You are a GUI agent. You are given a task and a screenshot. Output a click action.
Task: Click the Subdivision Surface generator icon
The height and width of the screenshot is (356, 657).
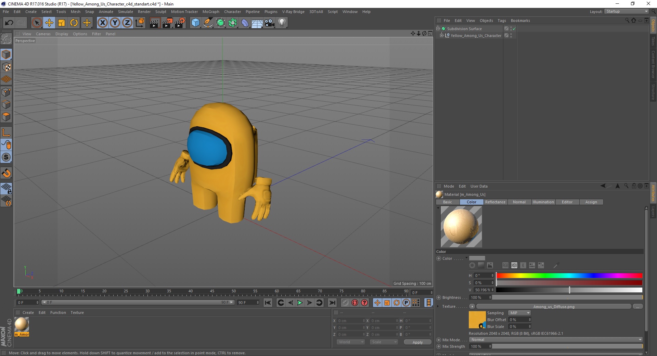click(x=220, y=23)
